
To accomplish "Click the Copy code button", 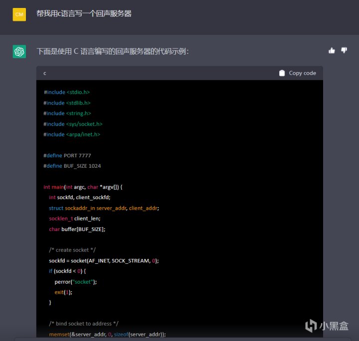I will 298,73.
